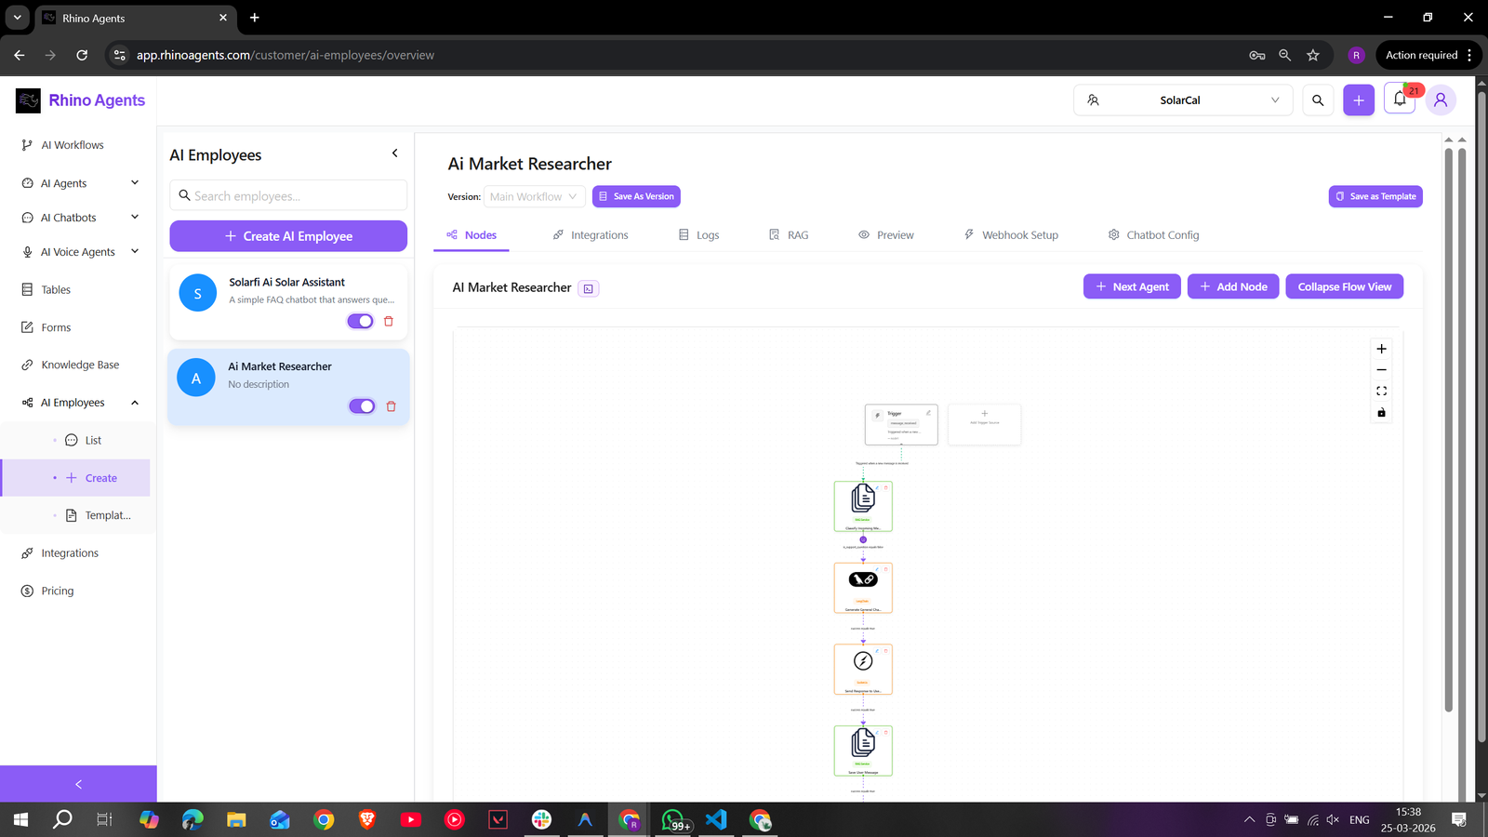1488x837 pixels.
Task: Fit the workflow to the screen
Action: click(1381, 391)
